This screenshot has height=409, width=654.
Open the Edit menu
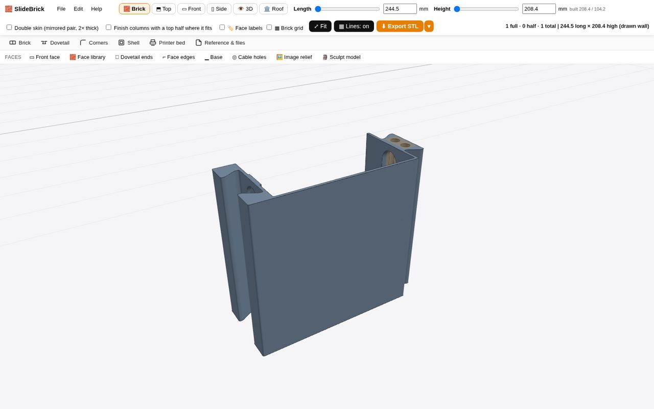pyautogui.click(x=78, y=9)
